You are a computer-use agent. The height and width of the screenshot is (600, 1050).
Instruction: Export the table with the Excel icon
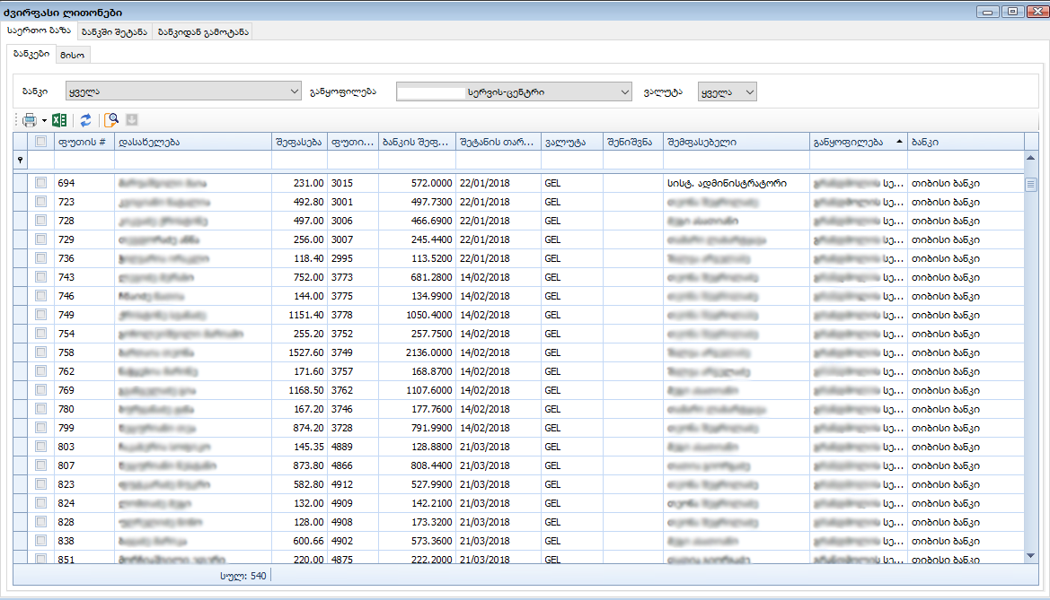pos(59,120)
